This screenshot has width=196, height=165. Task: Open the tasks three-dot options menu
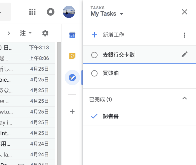pos(184,35)
